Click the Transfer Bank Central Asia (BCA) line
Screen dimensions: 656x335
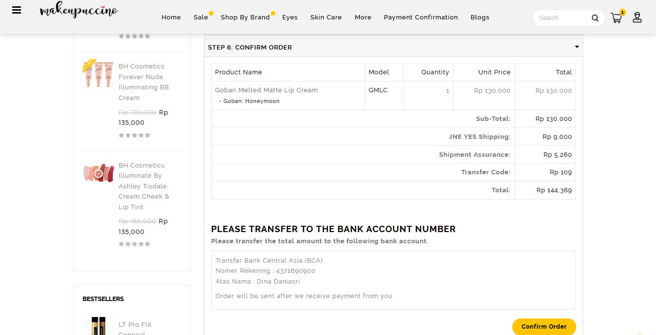pyautogui.click(x=269, y=261)
